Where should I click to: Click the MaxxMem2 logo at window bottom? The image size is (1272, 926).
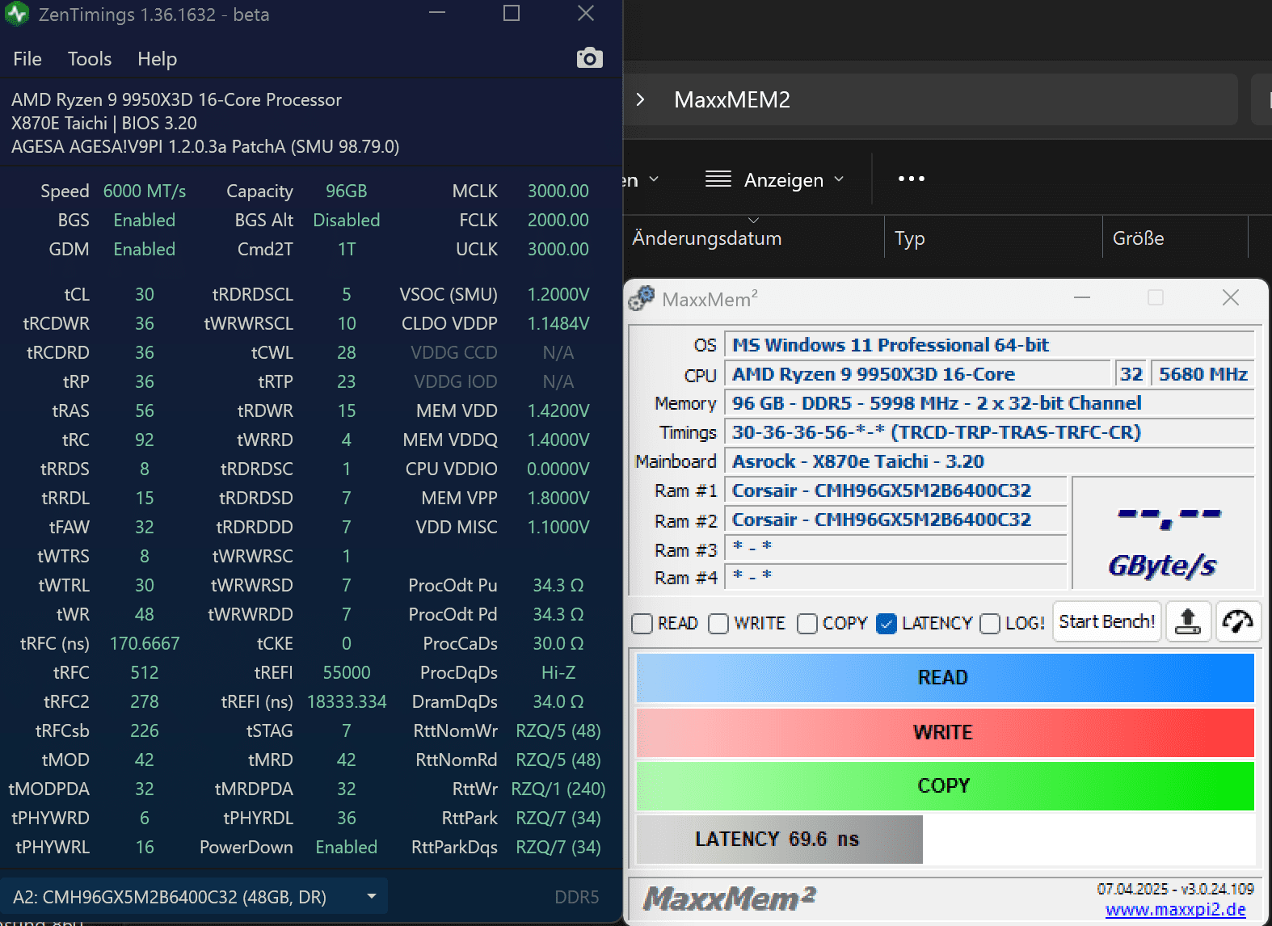pos(729,899)
